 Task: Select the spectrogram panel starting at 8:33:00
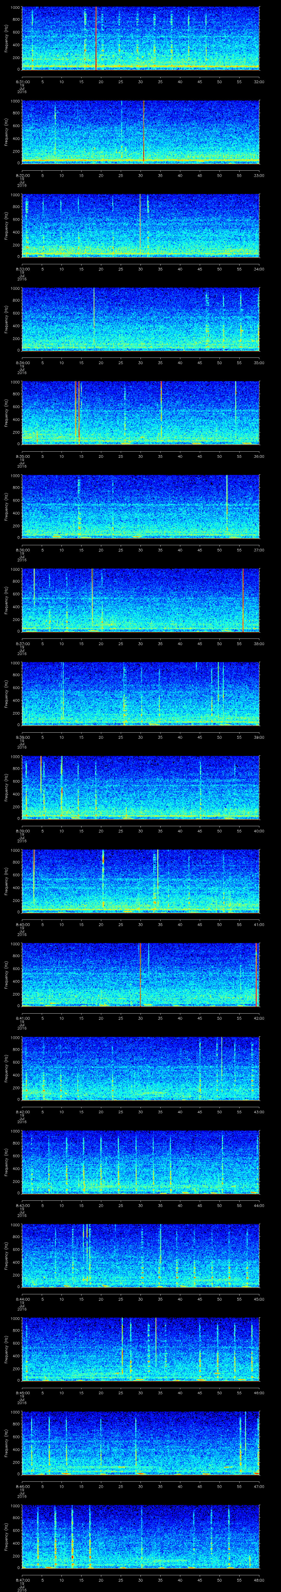tap(140, 226)
